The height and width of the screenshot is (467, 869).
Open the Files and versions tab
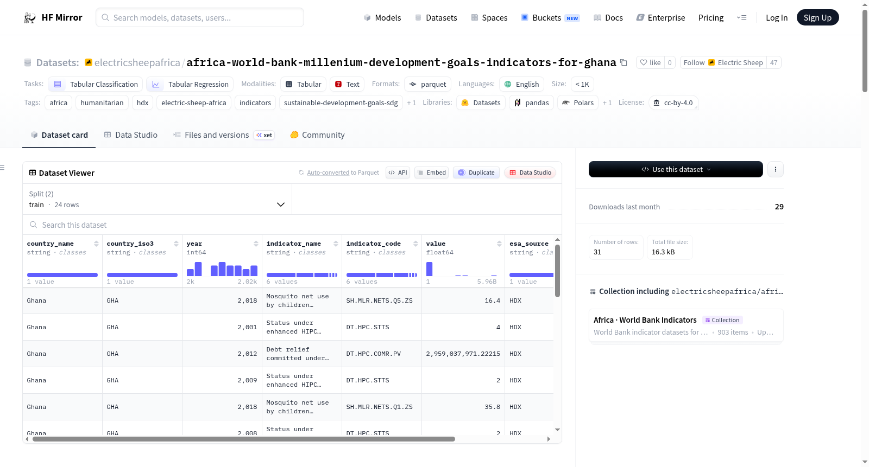coord(224,135)
